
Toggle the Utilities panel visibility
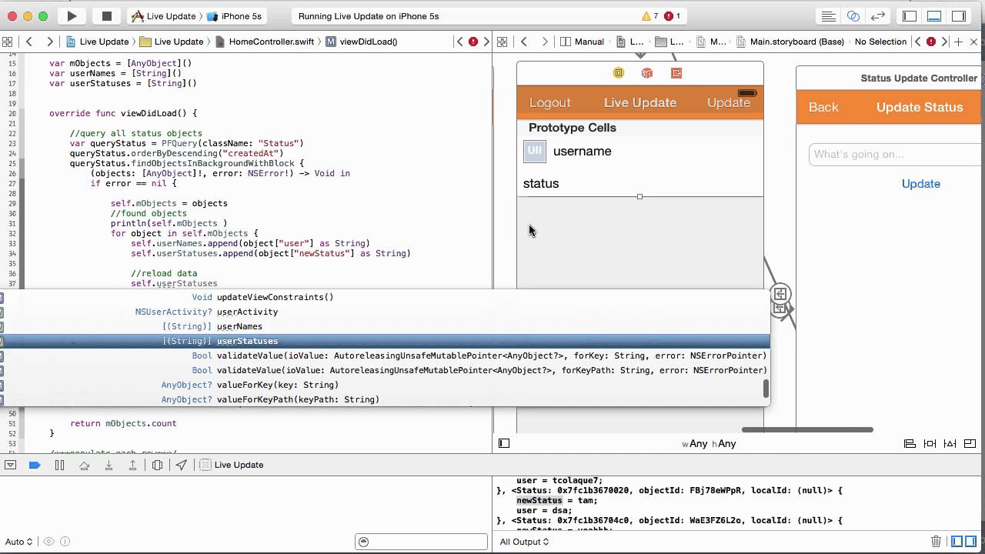click(959, 15)
